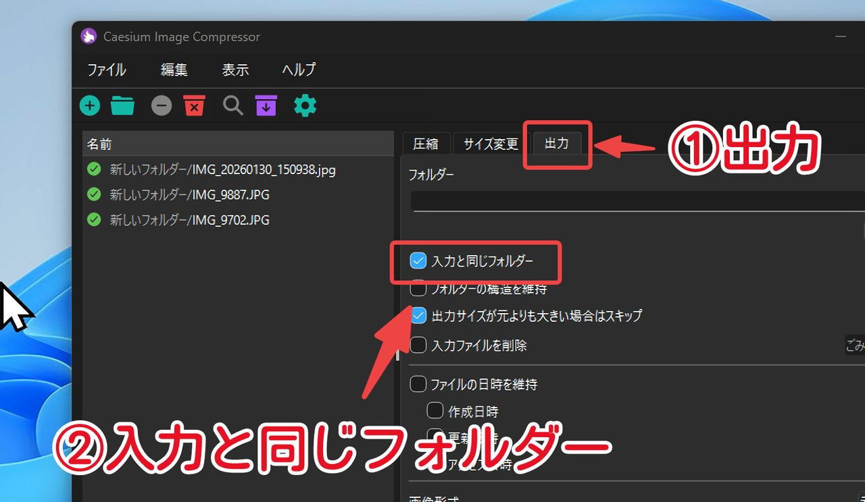Toggle 出力サイズが元よりも大きい場合はスキップ checkbox
865x502 pixels.
click(x=418, y=315)
